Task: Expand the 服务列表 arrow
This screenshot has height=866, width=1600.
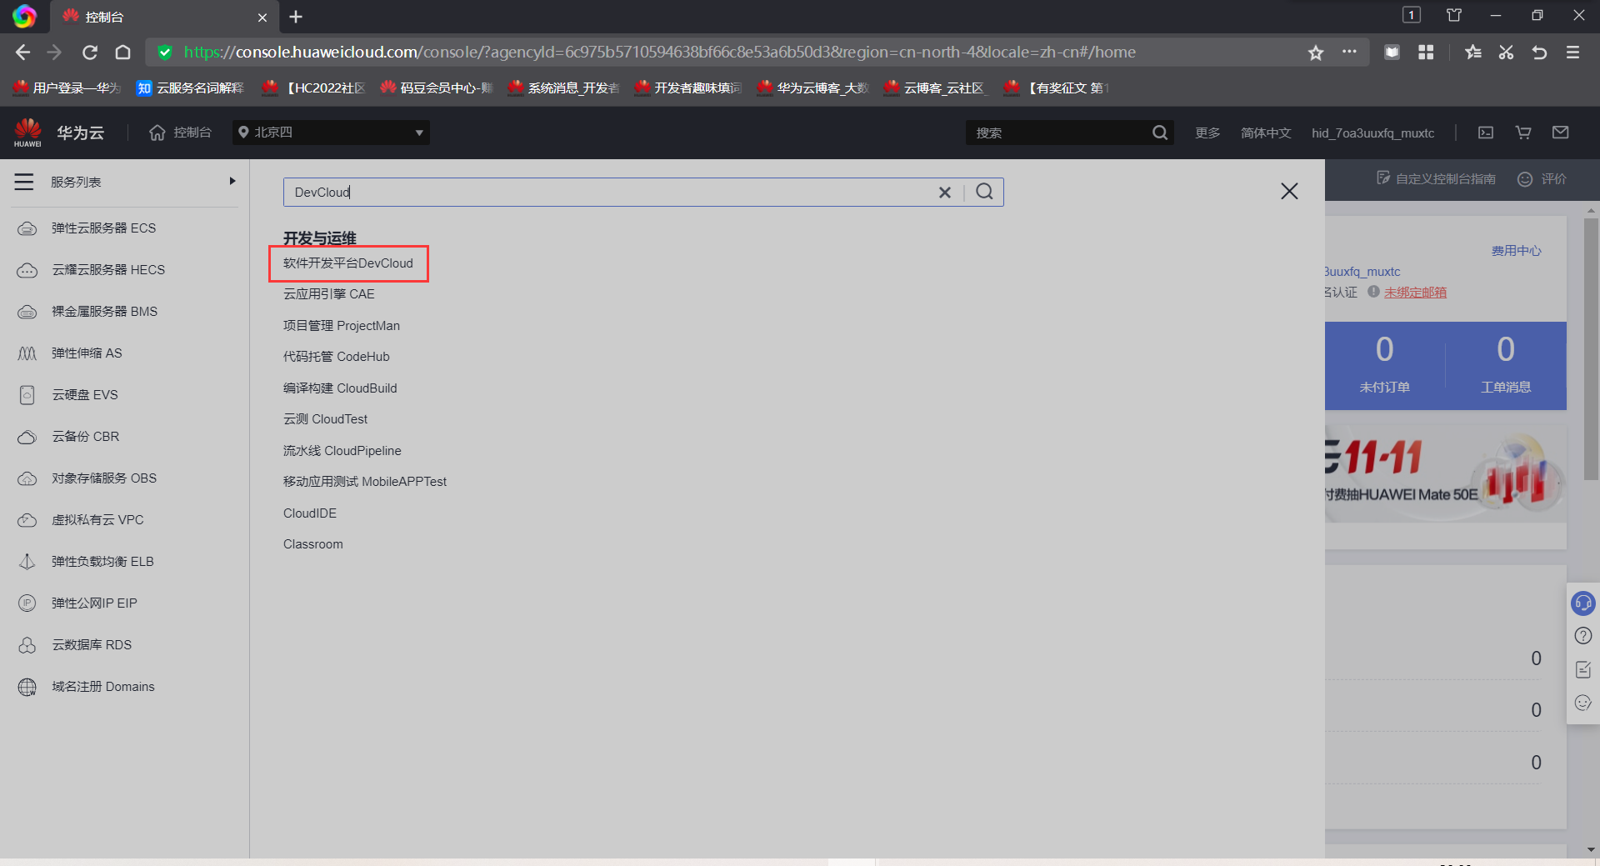Action: tap(232, 181)
